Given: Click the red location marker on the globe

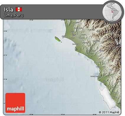Looking at the screenshot, I should pos(112,12).
